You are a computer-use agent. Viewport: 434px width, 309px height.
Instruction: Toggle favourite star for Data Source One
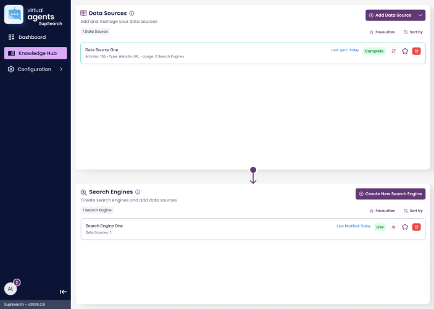pos(405,51)
